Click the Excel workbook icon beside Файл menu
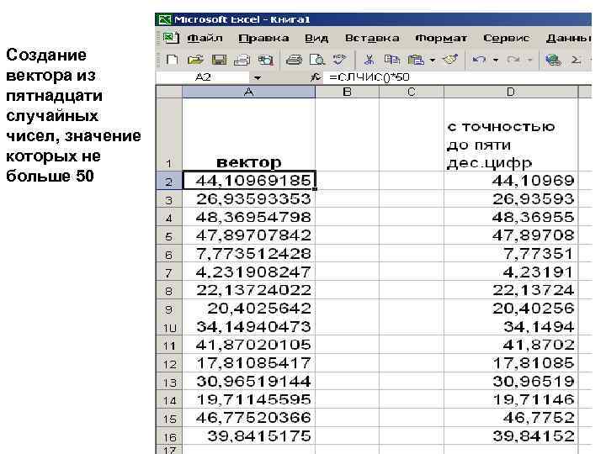 171,38
